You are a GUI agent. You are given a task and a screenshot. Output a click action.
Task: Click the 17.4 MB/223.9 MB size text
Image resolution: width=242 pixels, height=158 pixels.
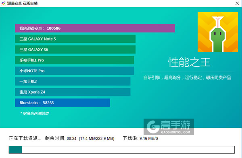(x=97, y=139)
